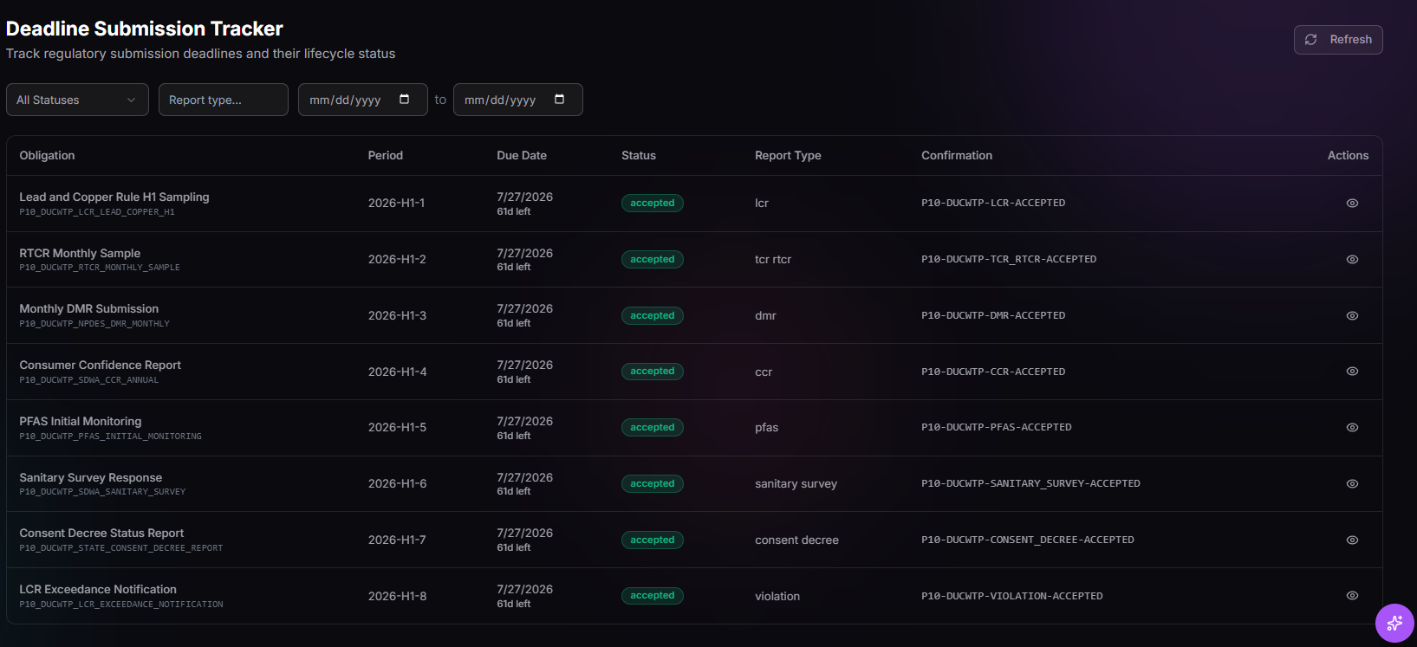This screenshot has height=647, width=1417.
Task: Open calendar picker on the end date field
Action: pyautogui.click(x=559, y=100)
